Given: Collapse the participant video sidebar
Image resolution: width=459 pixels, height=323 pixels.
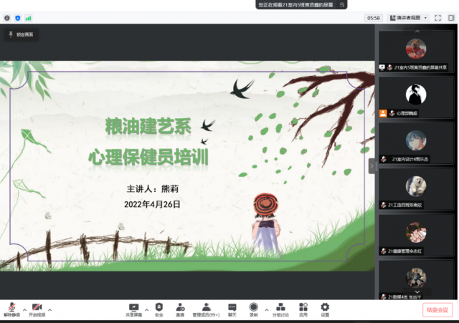Looking at the screenshot, I should tap(372, 165).
